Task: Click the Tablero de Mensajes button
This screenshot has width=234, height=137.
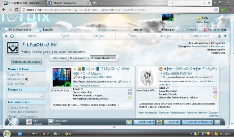Action: 26,62
